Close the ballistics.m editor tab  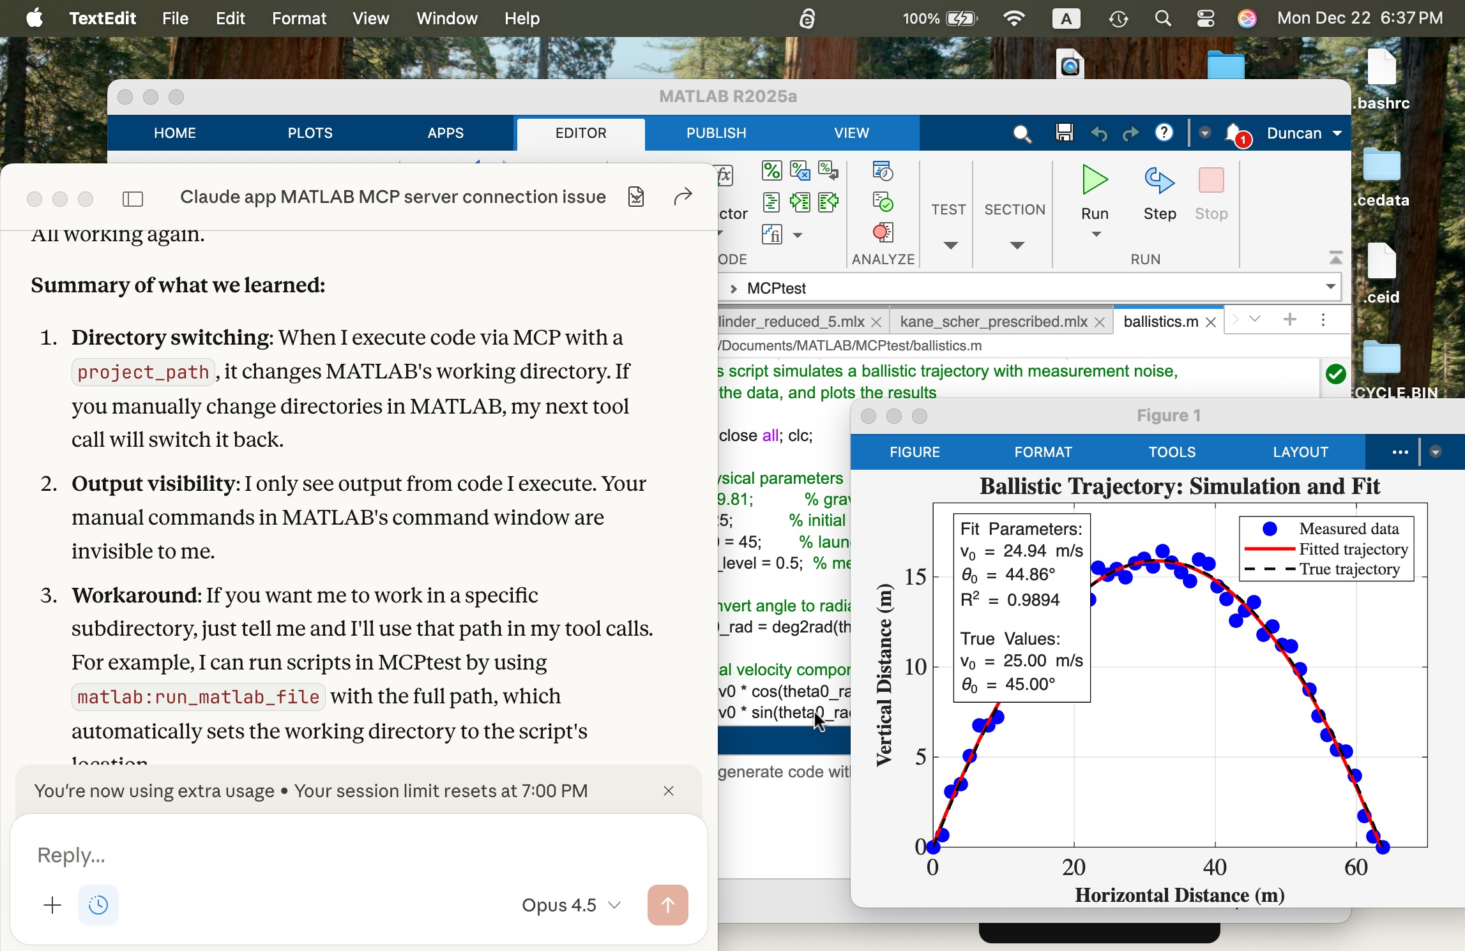tap(1210, 322)
